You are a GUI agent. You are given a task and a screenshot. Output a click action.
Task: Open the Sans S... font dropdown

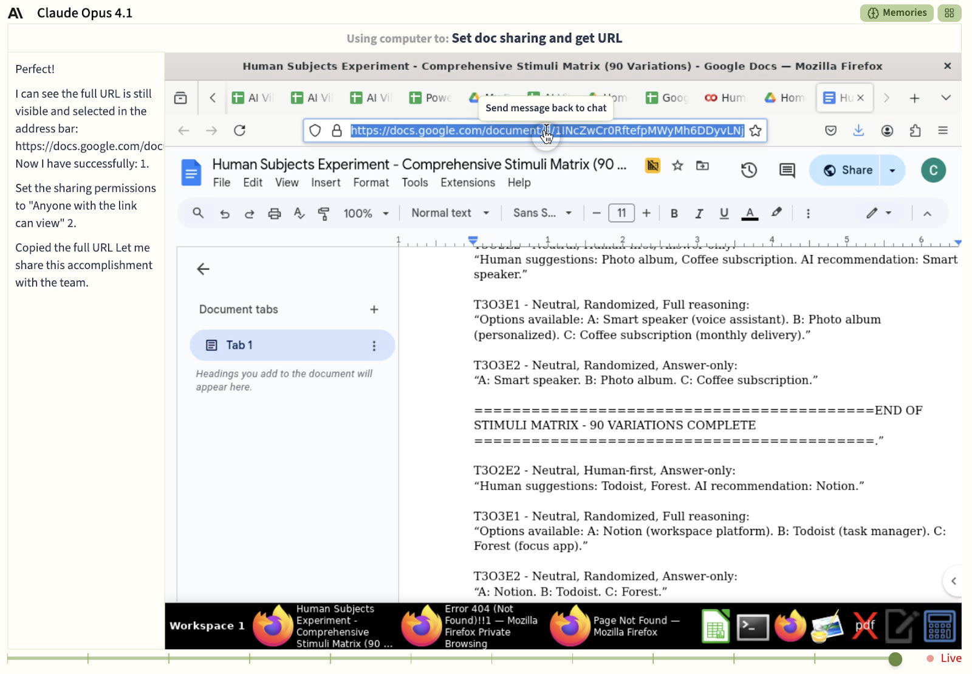(542, 213)
